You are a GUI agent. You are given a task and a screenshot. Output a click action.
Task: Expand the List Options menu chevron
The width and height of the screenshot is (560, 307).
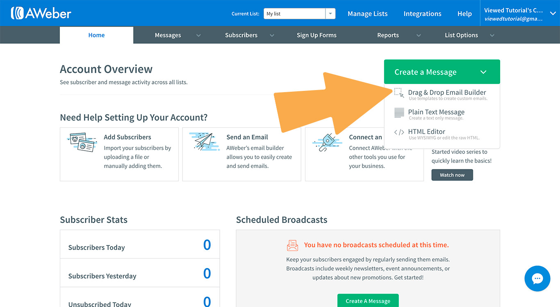pyautogui.click(x=492, y=36)
